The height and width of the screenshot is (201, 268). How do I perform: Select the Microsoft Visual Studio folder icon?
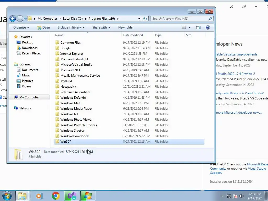pyautogui.click(x=57, y=64)
